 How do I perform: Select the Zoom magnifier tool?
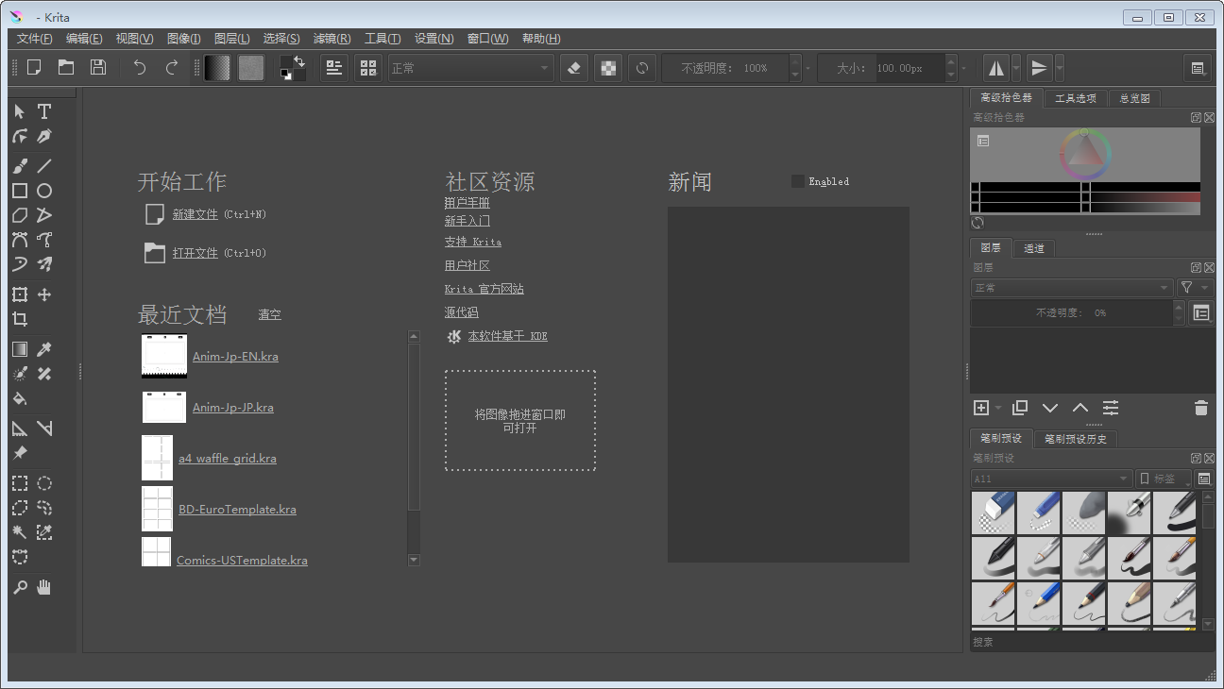click(20, 587)
